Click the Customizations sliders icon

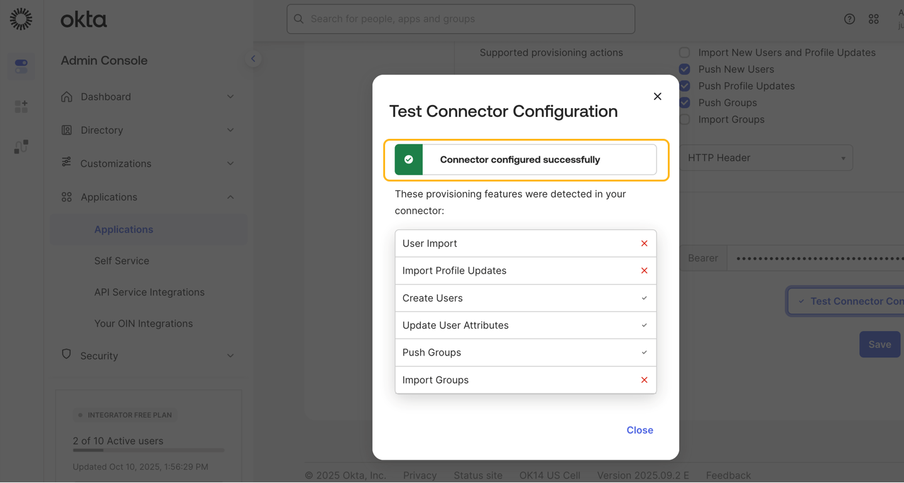pos(67,163)
